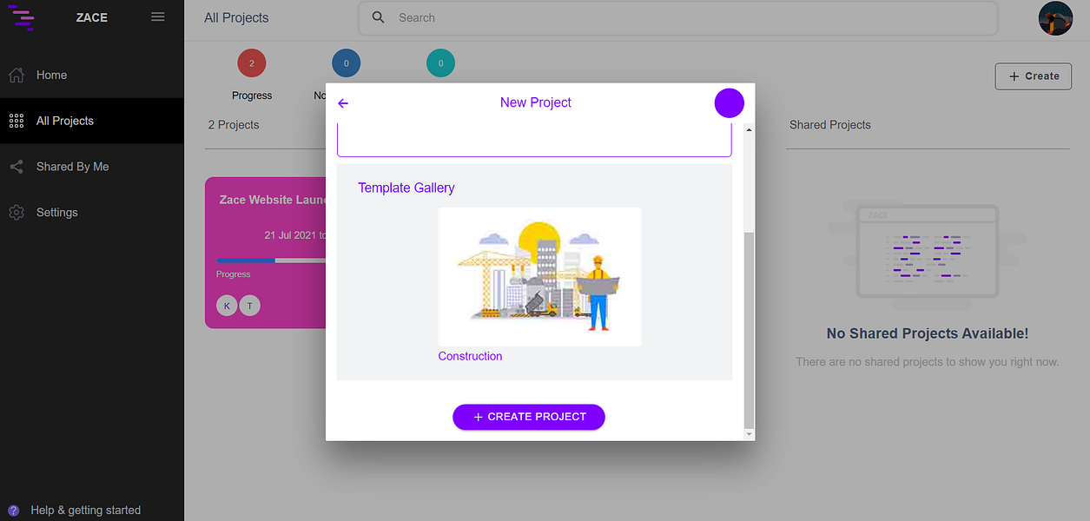The width and height of the screenshot is (1090, 521).
Task: Click the search magnifier icon
Action: [x=378, y=17]
